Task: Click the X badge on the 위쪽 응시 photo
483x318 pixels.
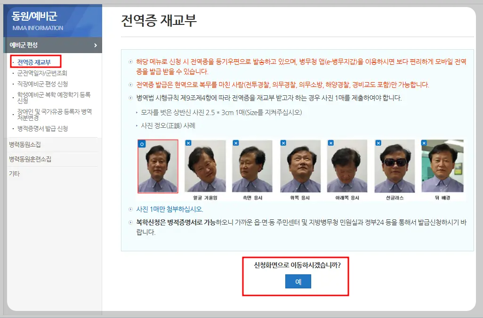Action: (x=282, y=143)
